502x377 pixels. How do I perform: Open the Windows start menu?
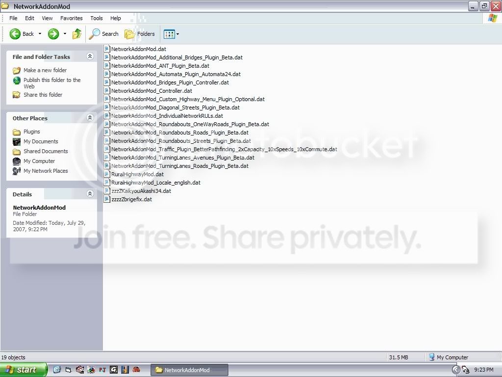point(24,370)
